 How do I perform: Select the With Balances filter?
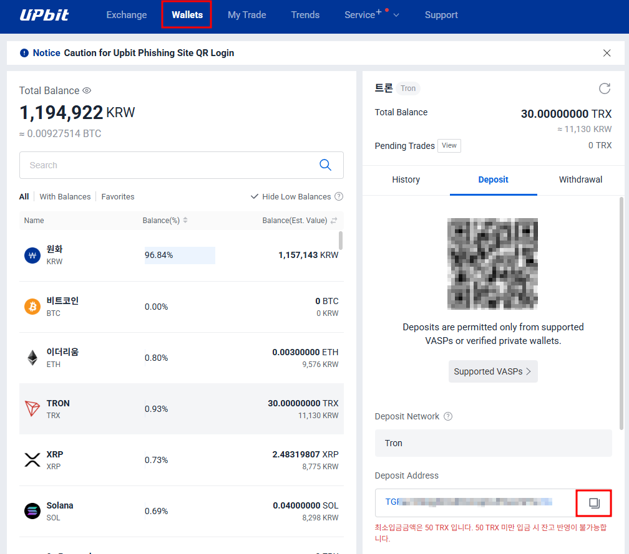point(65,196)
